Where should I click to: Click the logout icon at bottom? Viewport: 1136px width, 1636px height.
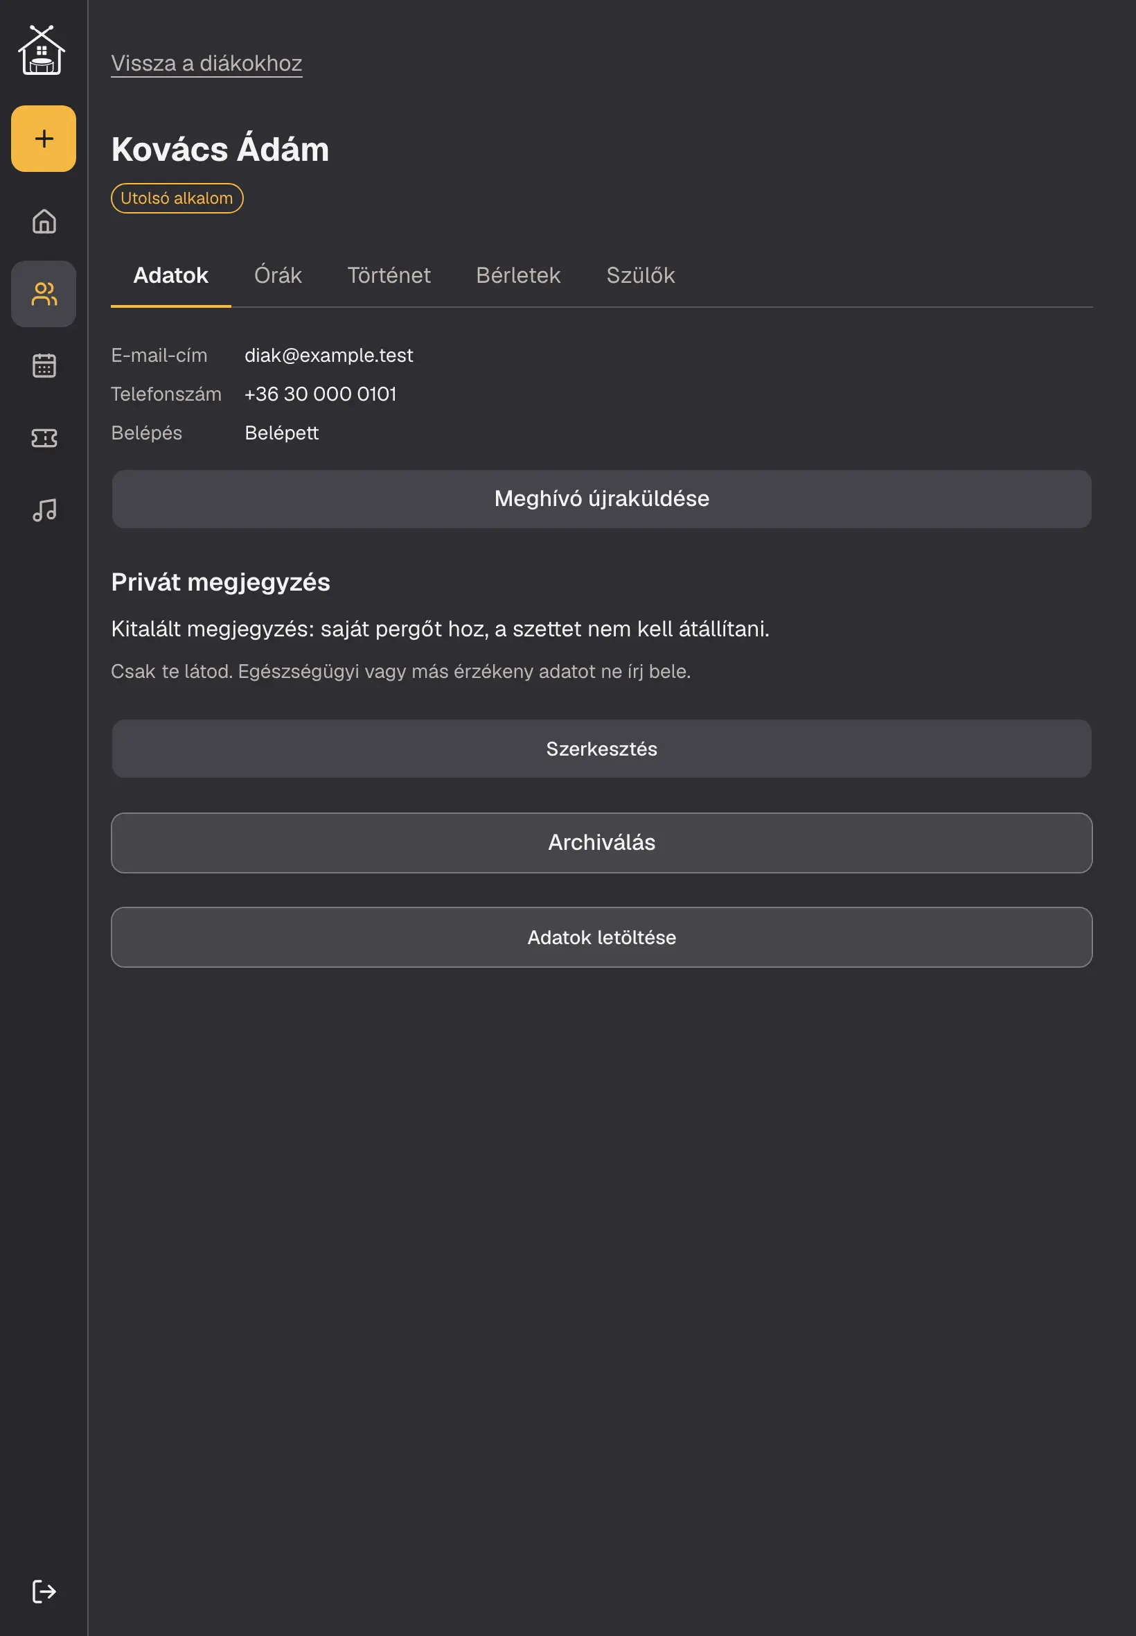coord(44,1591)
